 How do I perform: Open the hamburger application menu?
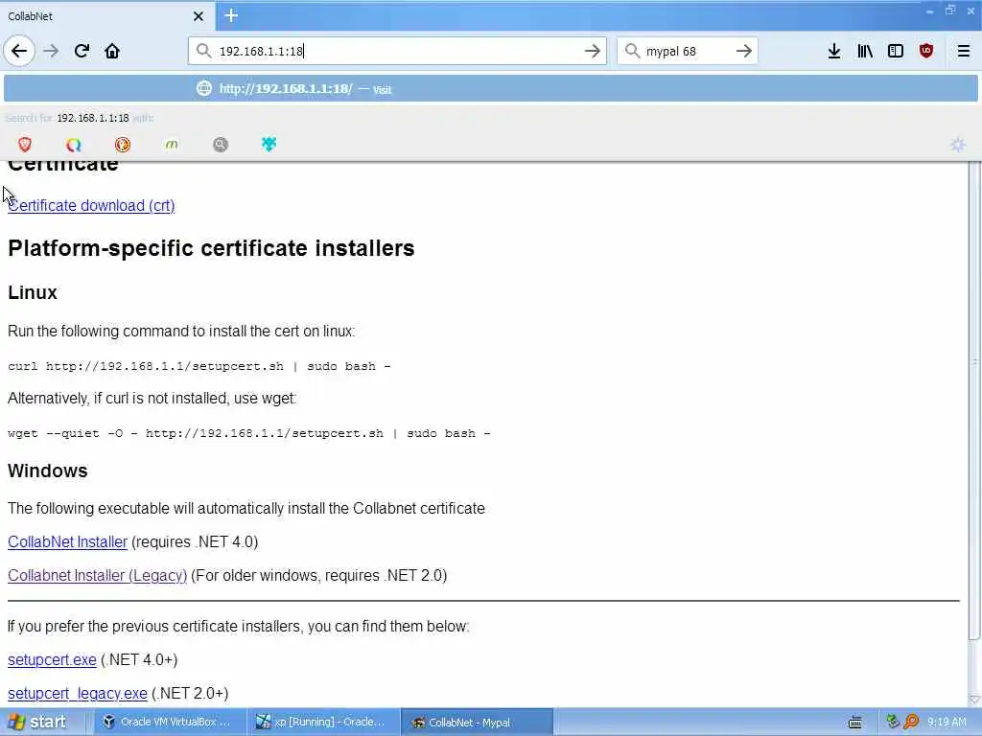click(x=964, y=51)
